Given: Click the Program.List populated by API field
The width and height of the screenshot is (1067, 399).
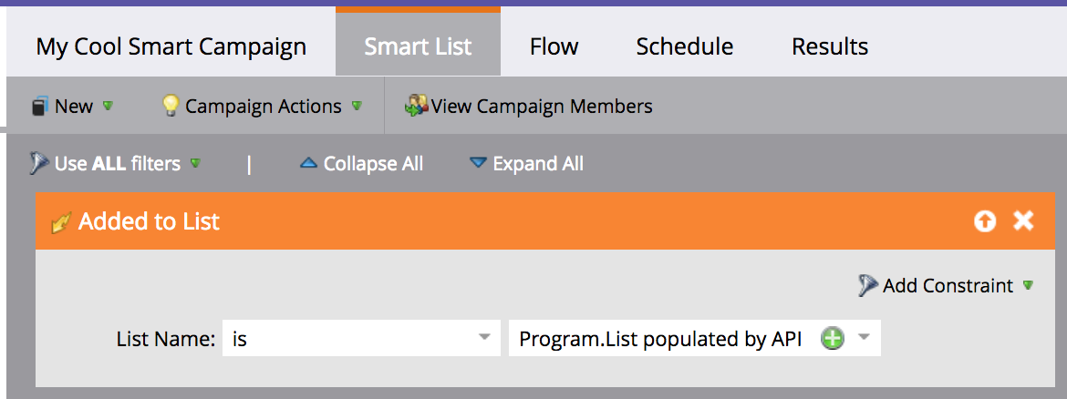Looking at the screenshot, I should click(660, 339).
